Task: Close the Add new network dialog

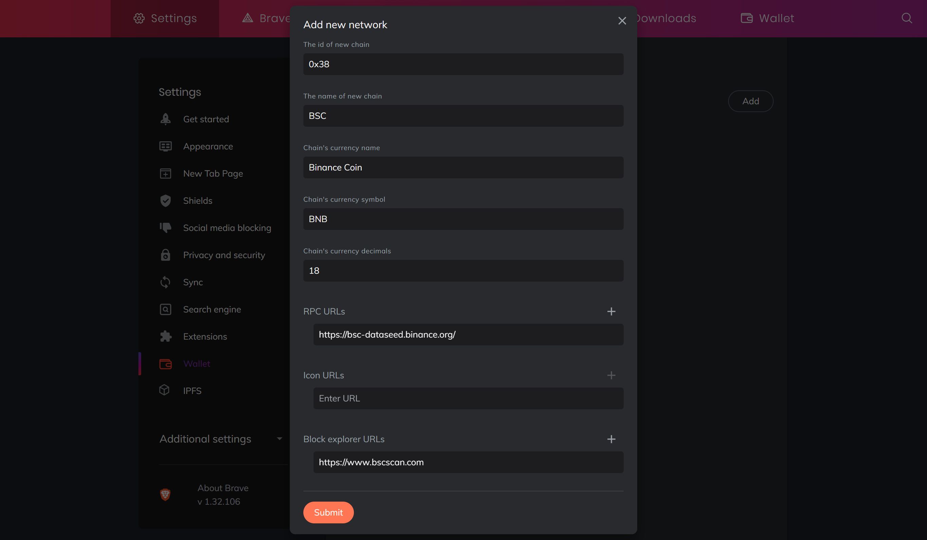Action: pyautogui.click(x=622, y=21)
